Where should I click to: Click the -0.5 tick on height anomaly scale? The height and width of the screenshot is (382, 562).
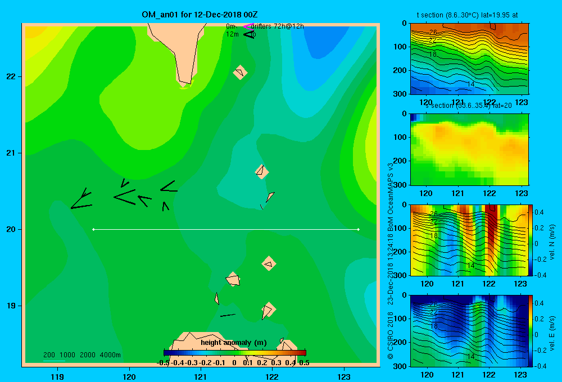click(163, 363)
